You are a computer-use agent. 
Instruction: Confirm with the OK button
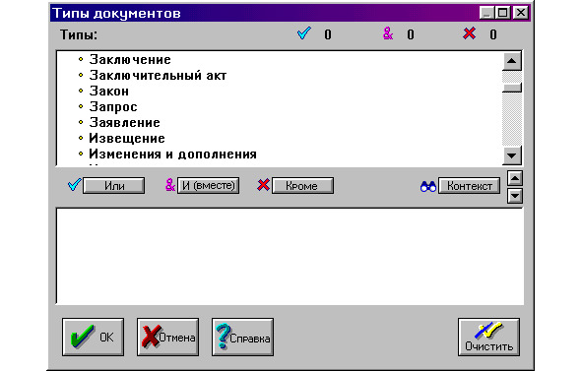point(94,337)
